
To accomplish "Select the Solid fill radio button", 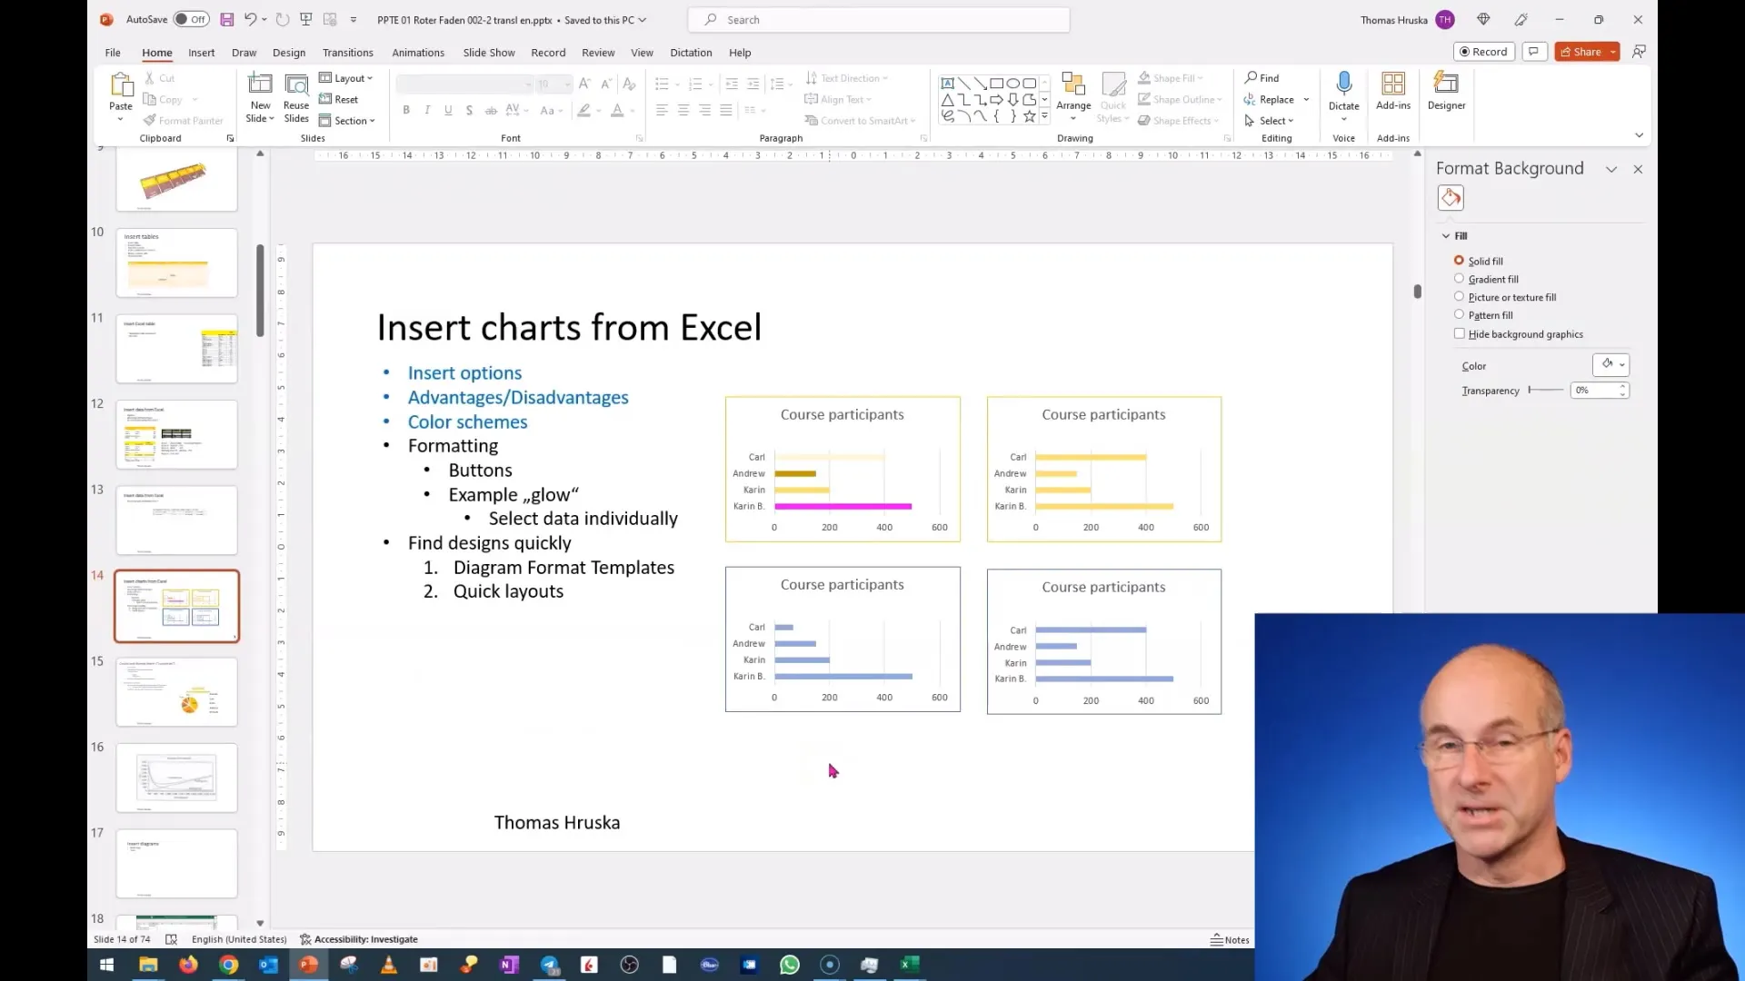I will pyautogui.click(x=1460, y=260).
